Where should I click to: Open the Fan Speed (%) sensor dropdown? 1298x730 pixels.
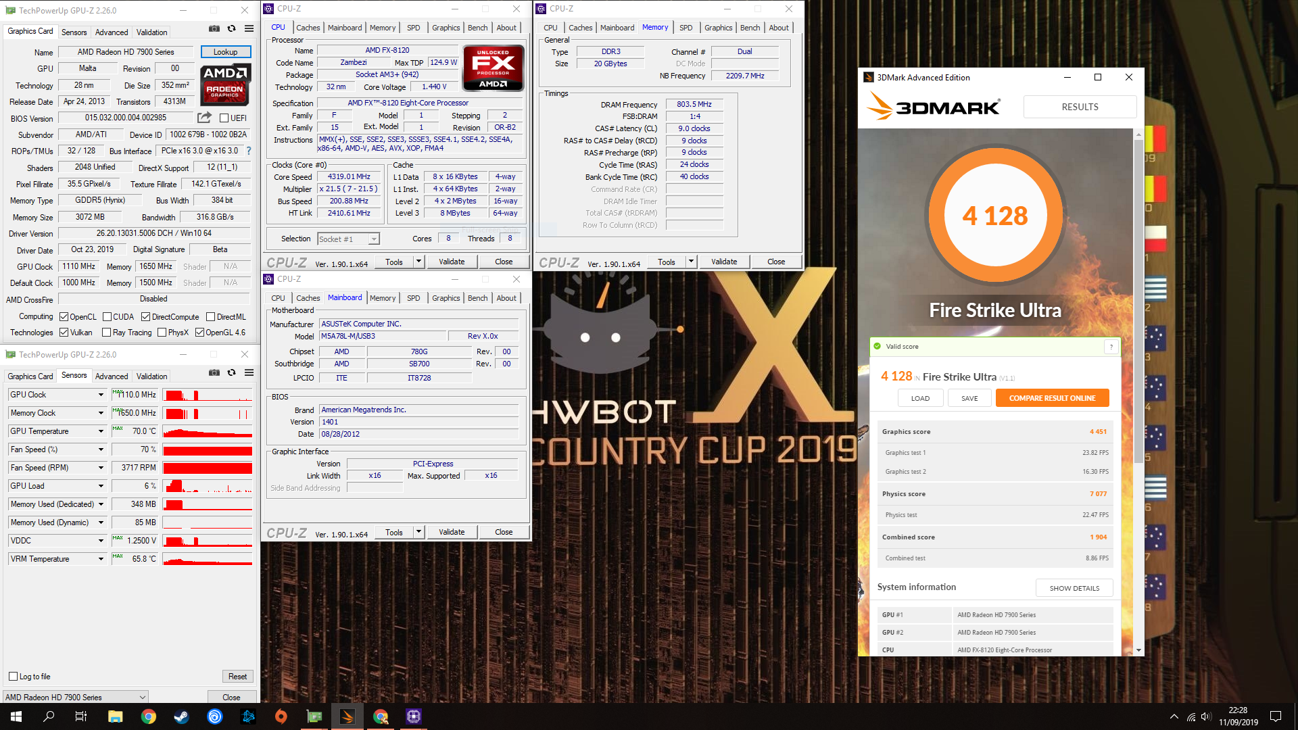click(101, 449)
